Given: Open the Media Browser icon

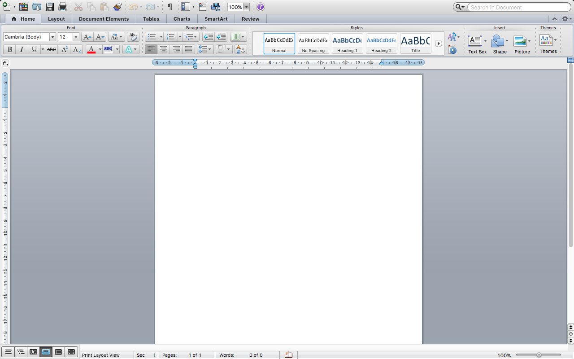Looking at the screenshot, I should point(216,7).
